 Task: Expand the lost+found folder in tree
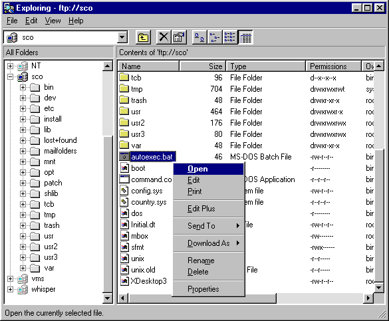[x=23, y=140]
